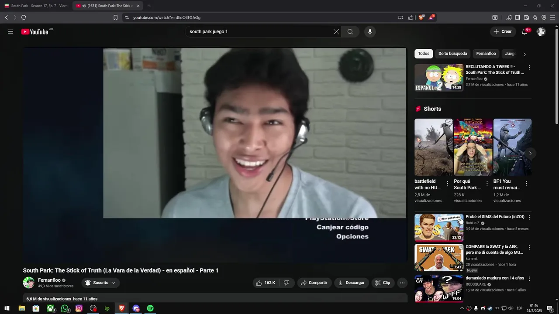Image resolution: width=559 pixels, height=314 pixels.
Task: Open demasiado madura con 14 años video
Action: tap(439, 288)
